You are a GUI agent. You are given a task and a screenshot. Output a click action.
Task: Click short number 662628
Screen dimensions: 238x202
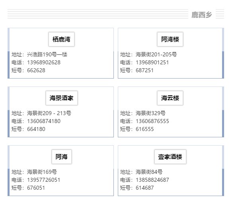tap(36, 71)
